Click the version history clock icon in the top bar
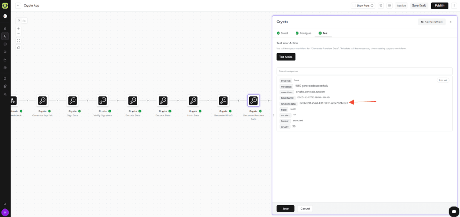 tap(381, 6)
